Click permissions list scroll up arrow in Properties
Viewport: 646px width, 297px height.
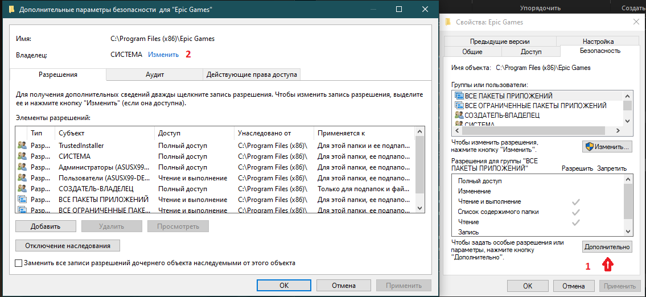(627, 179)
